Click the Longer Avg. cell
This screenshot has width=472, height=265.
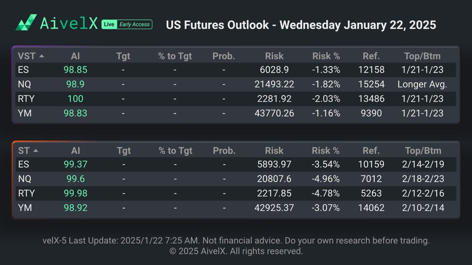point(422,85)
